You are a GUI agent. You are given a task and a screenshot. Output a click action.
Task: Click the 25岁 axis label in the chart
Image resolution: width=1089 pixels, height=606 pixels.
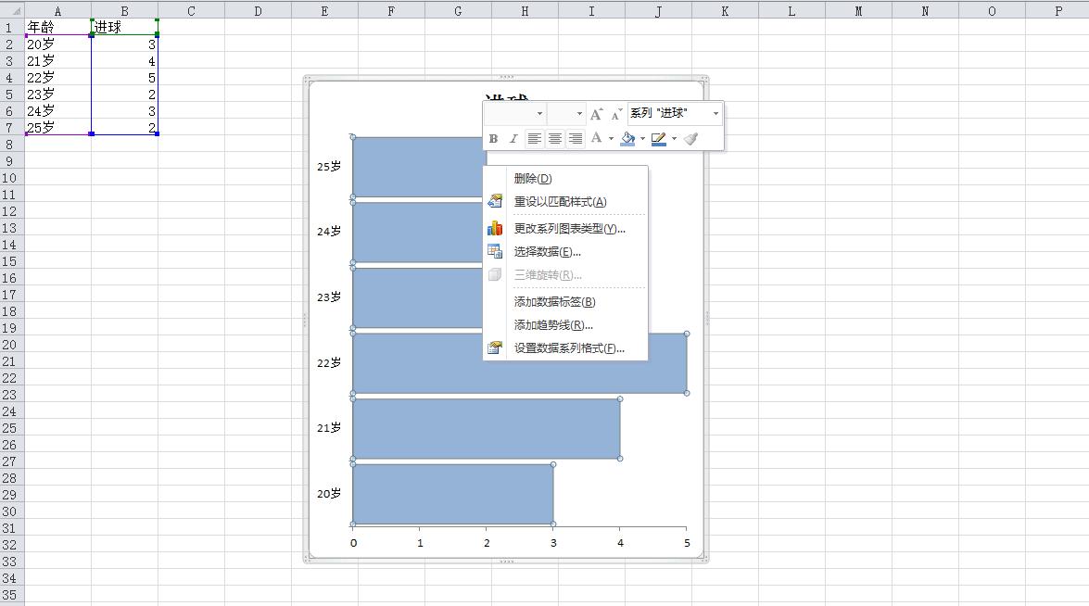click(329, 167)
